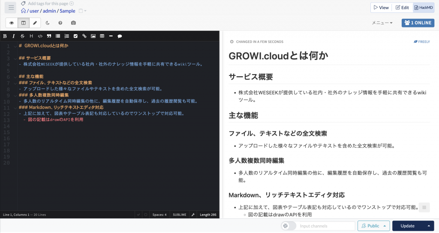Click the add tags plus icon
Viewport: 439px width, 233px height.
point(72,3)
